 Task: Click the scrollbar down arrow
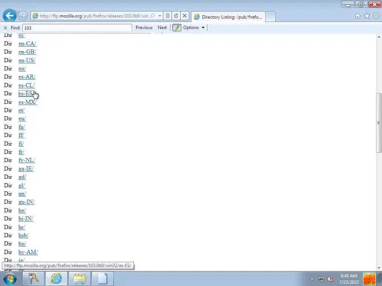coord(379,268)
